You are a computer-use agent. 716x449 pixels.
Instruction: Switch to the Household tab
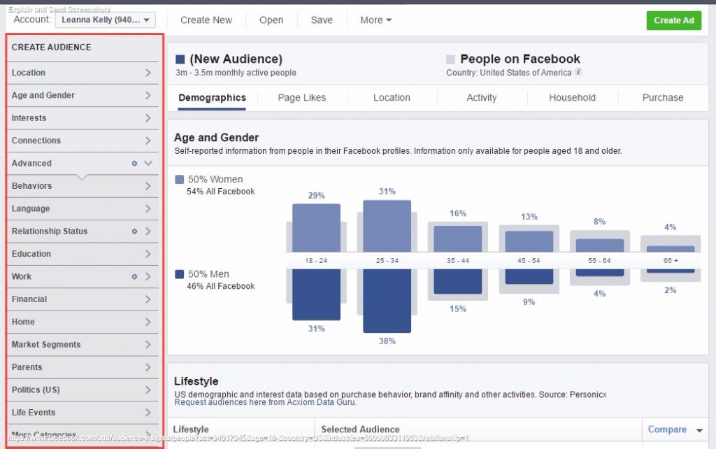(572, 98)
